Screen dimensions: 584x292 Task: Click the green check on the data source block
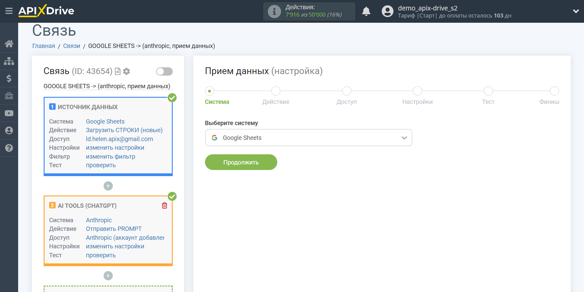coord(172,98)
